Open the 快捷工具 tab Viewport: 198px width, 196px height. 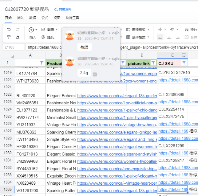tap(72, 18)
